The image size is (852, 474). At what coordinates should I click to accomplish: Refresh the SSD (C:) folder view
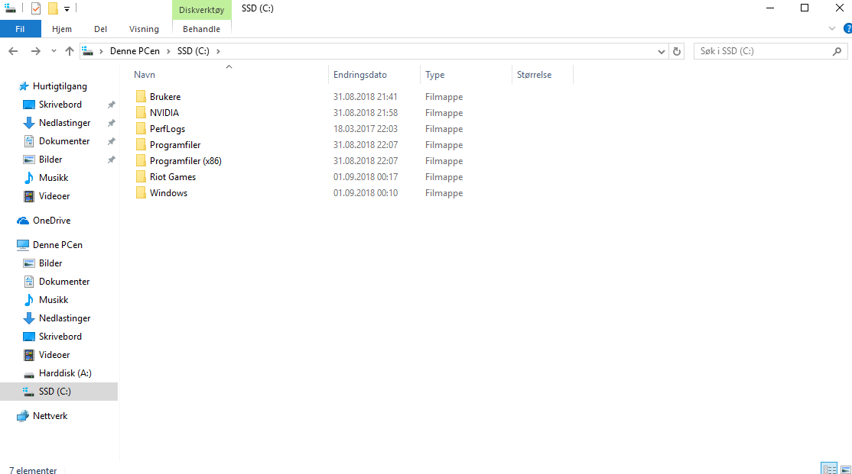pyautogui.click(x=677, y=52)
